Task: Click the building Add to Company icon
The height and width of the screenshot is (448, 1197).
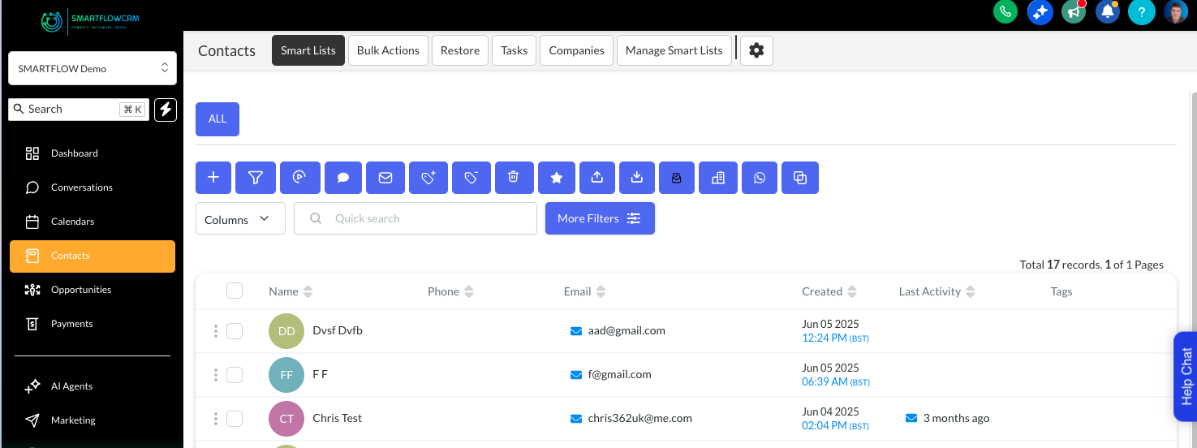Action: point(717,178)
